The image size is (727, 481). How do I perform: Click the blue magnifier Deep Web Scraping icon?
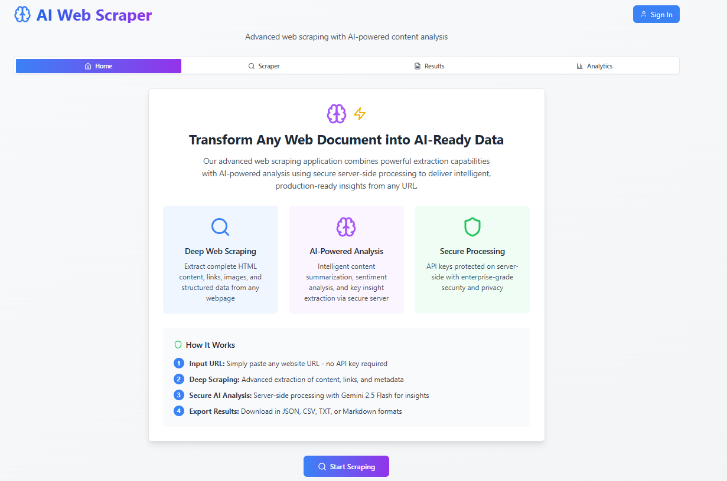pos(220,227)
